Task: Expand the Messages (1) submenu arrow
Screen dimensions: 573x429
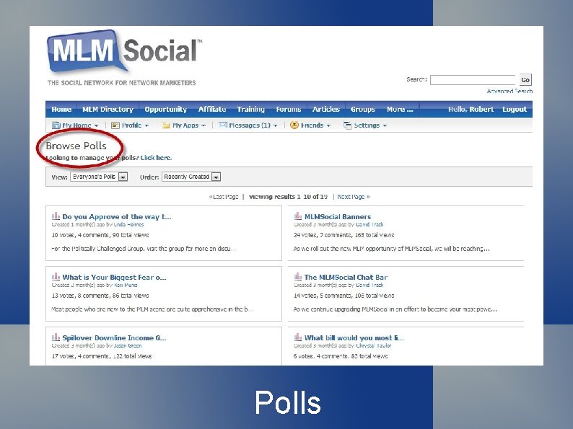Action: click(x=276, y=125)
